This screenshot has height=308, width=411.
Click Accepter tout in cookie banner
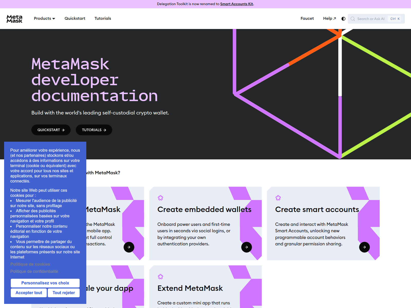coord(29,293)
